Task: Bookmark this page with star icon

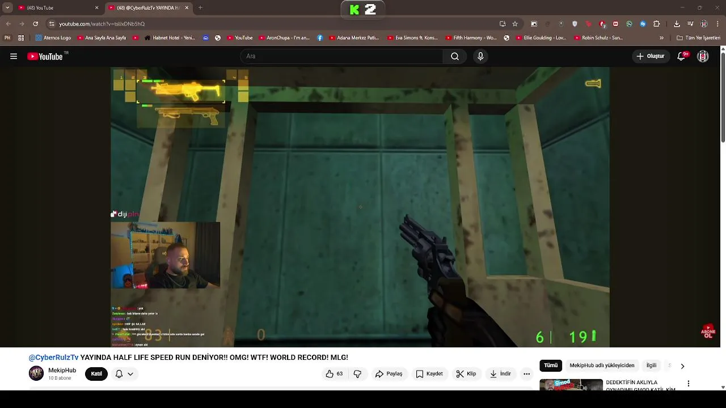Action: coord(515,24)
